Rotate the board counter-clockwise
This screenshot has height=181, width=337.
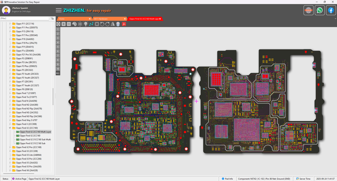coord(102,24)
